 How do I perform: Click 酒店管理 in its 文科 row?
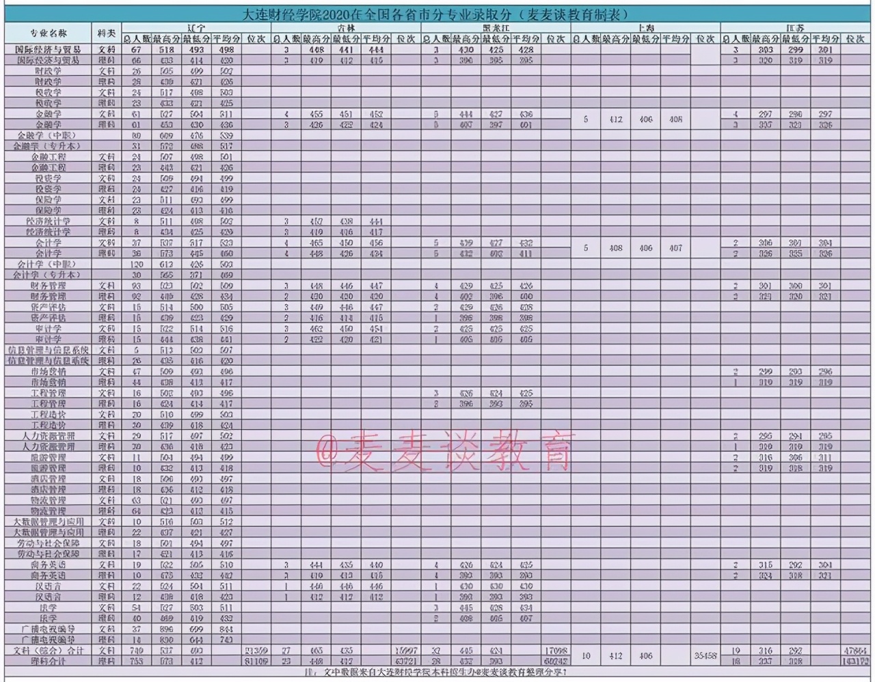click(49, 479)
